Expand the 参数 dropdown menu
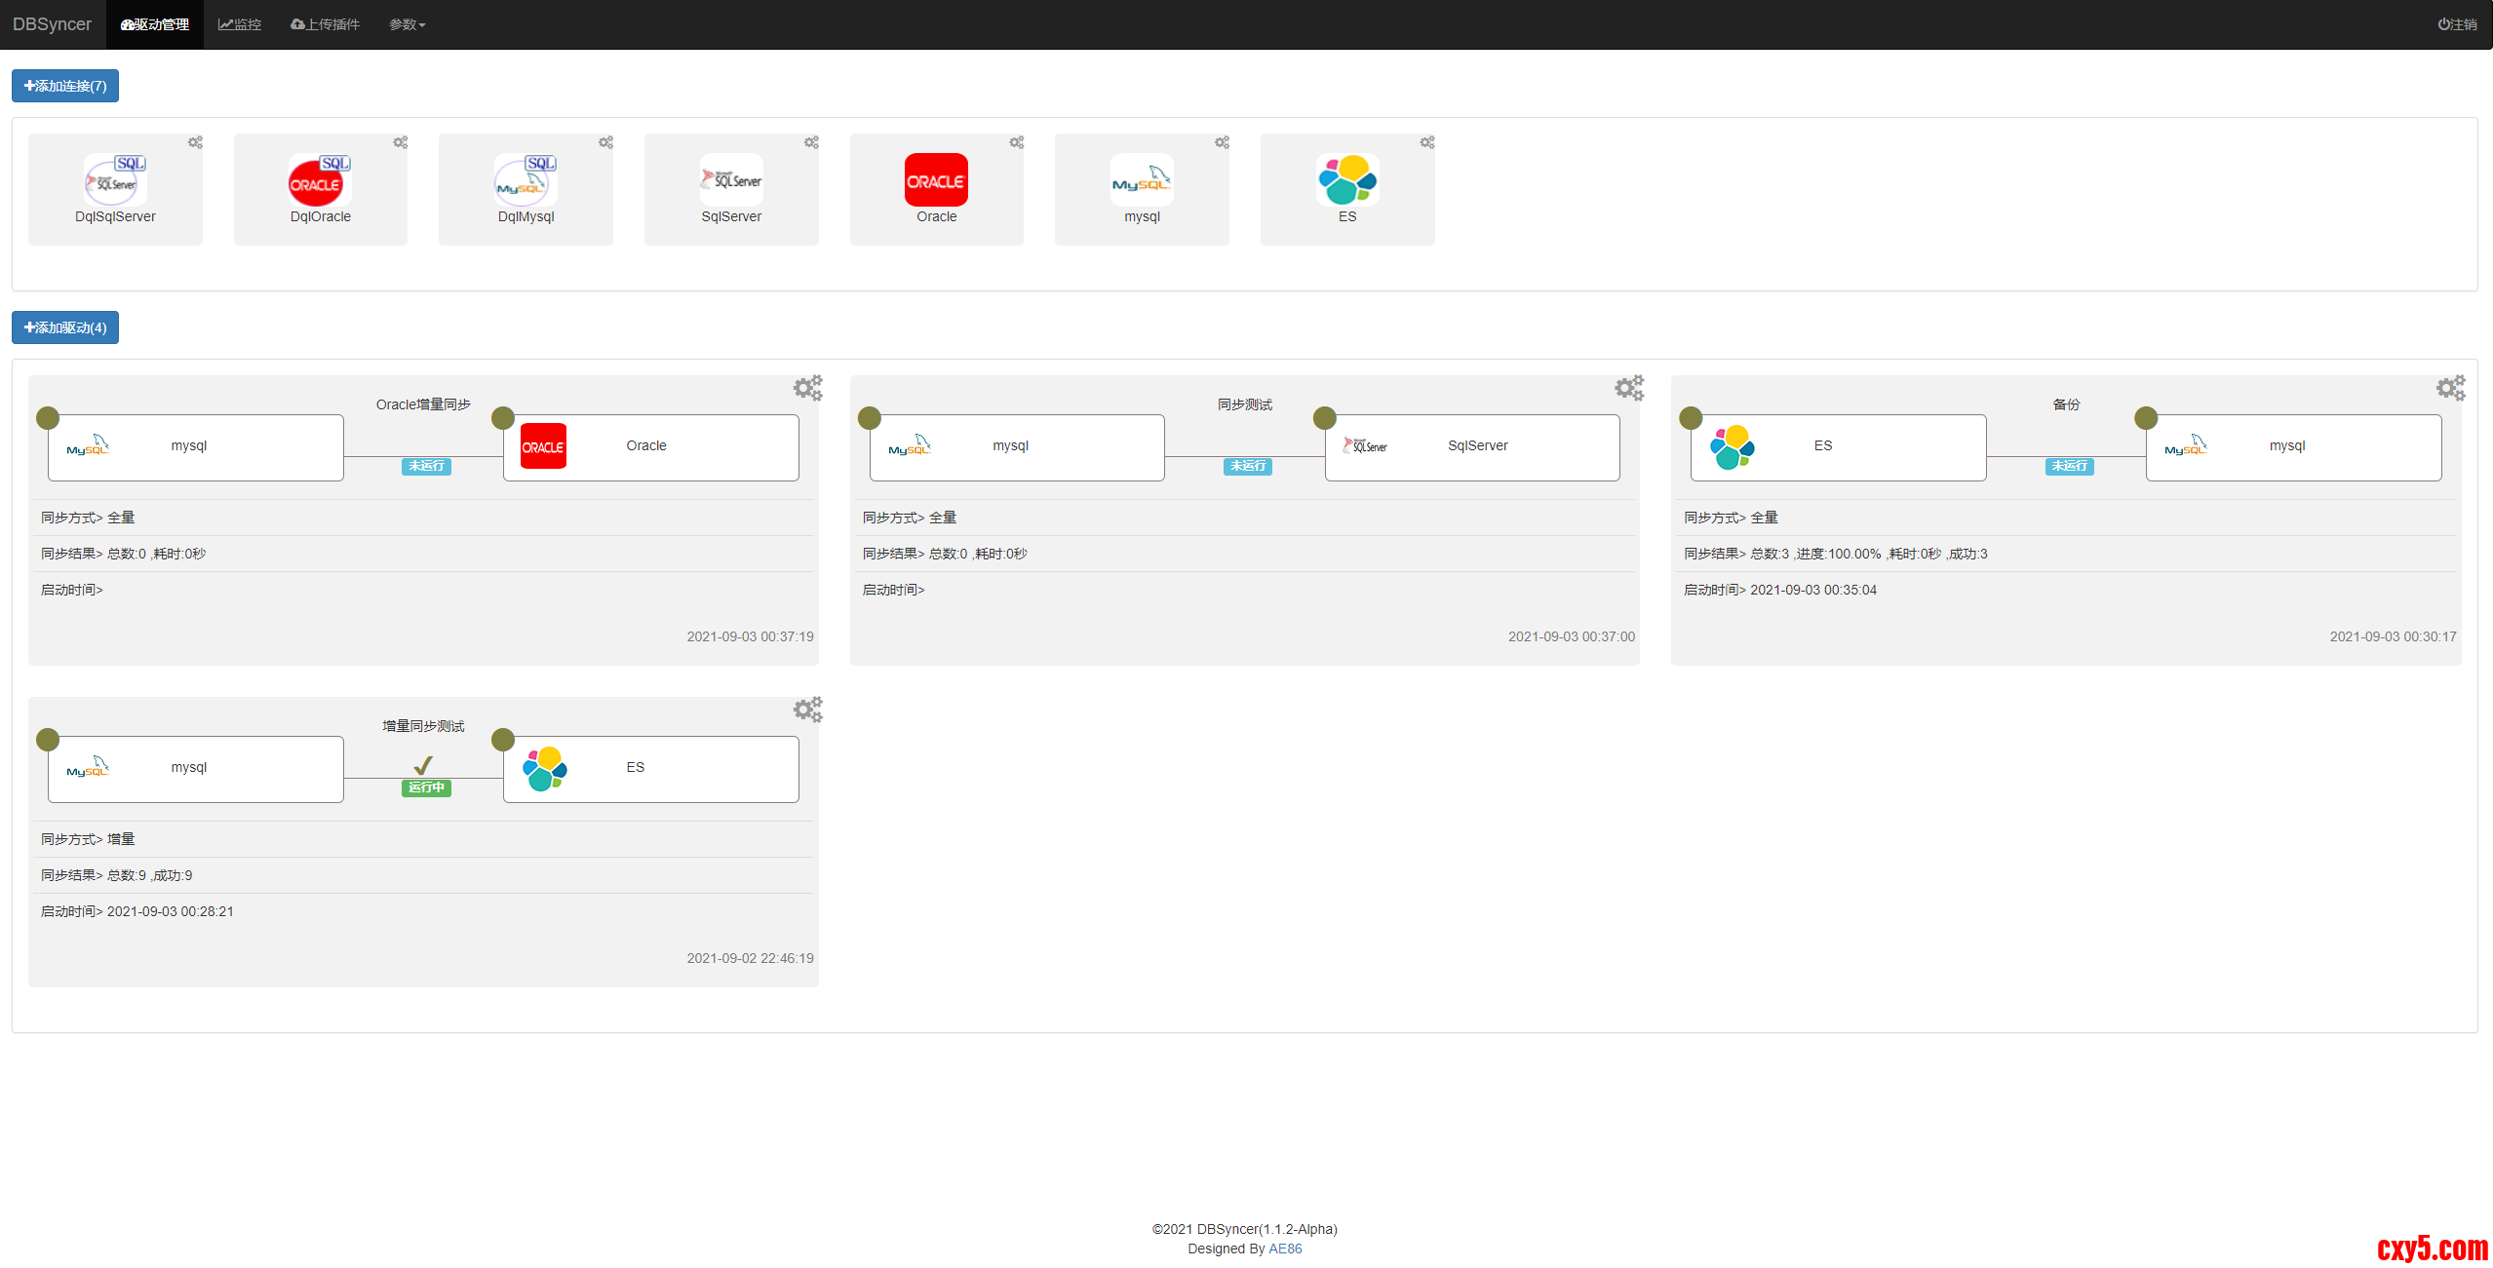This screenshot has width=2493, height=1268. (x=407, y=24)
